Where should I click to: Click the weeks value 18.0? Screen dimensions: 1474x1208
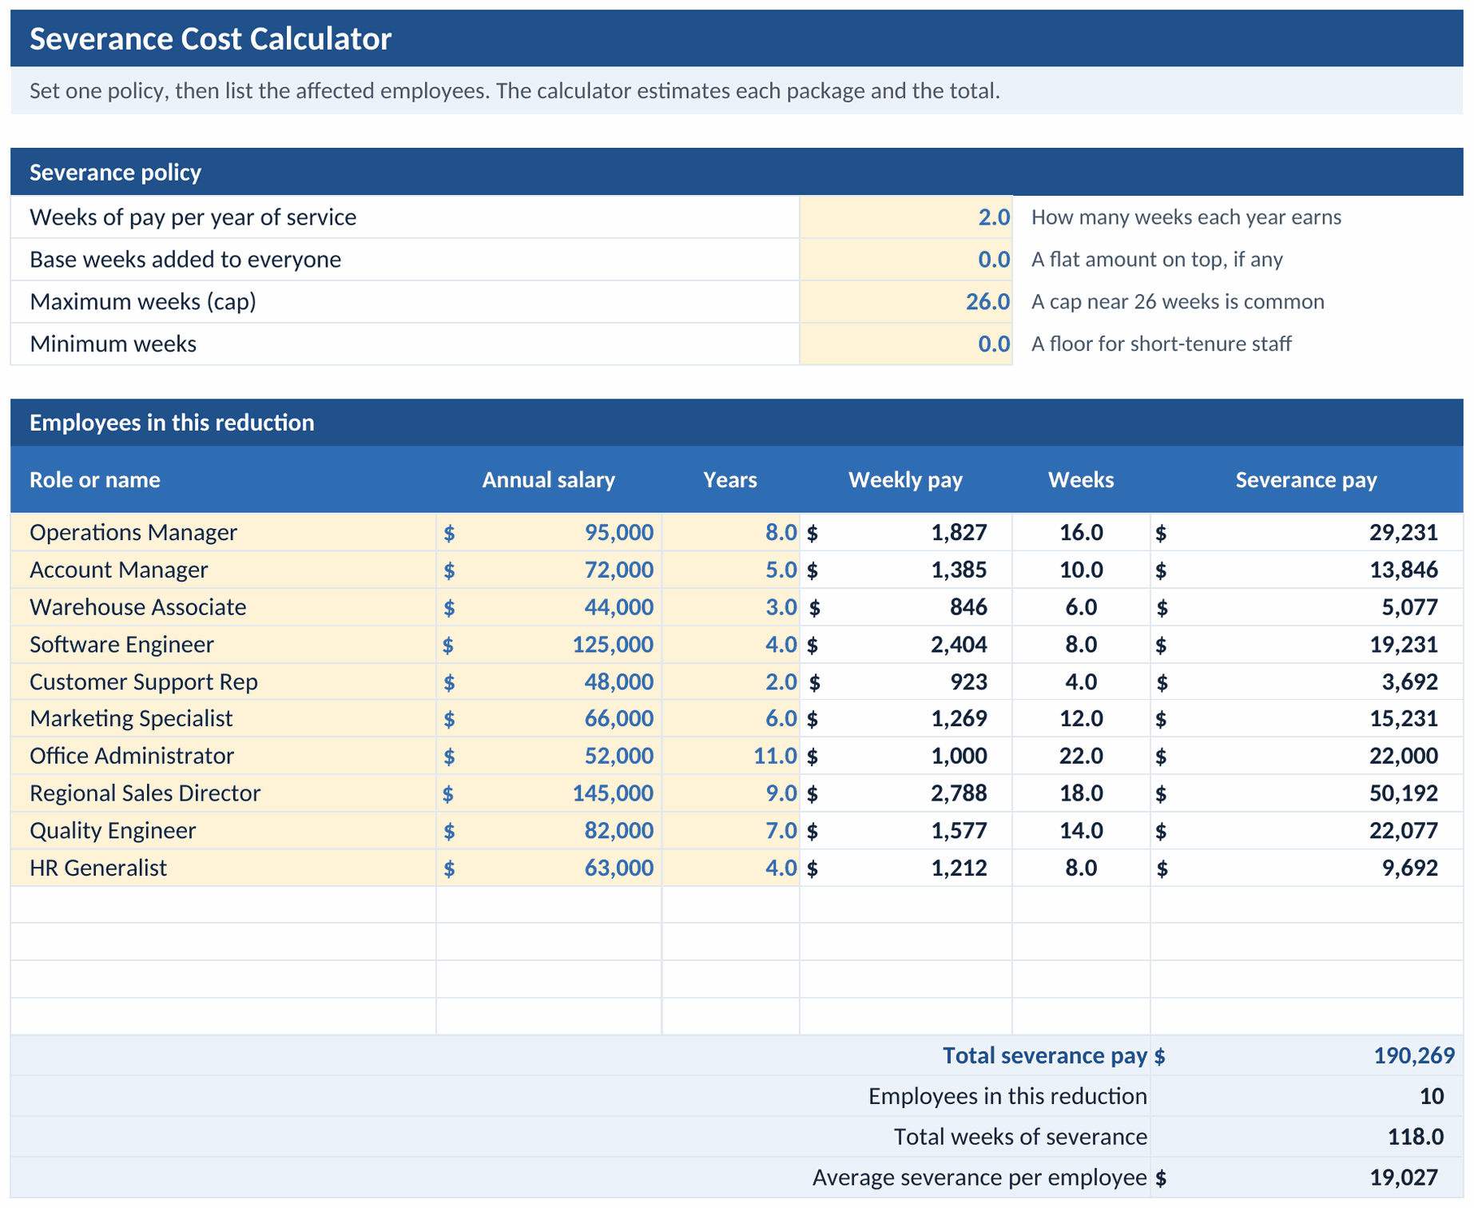[1082, 793]
